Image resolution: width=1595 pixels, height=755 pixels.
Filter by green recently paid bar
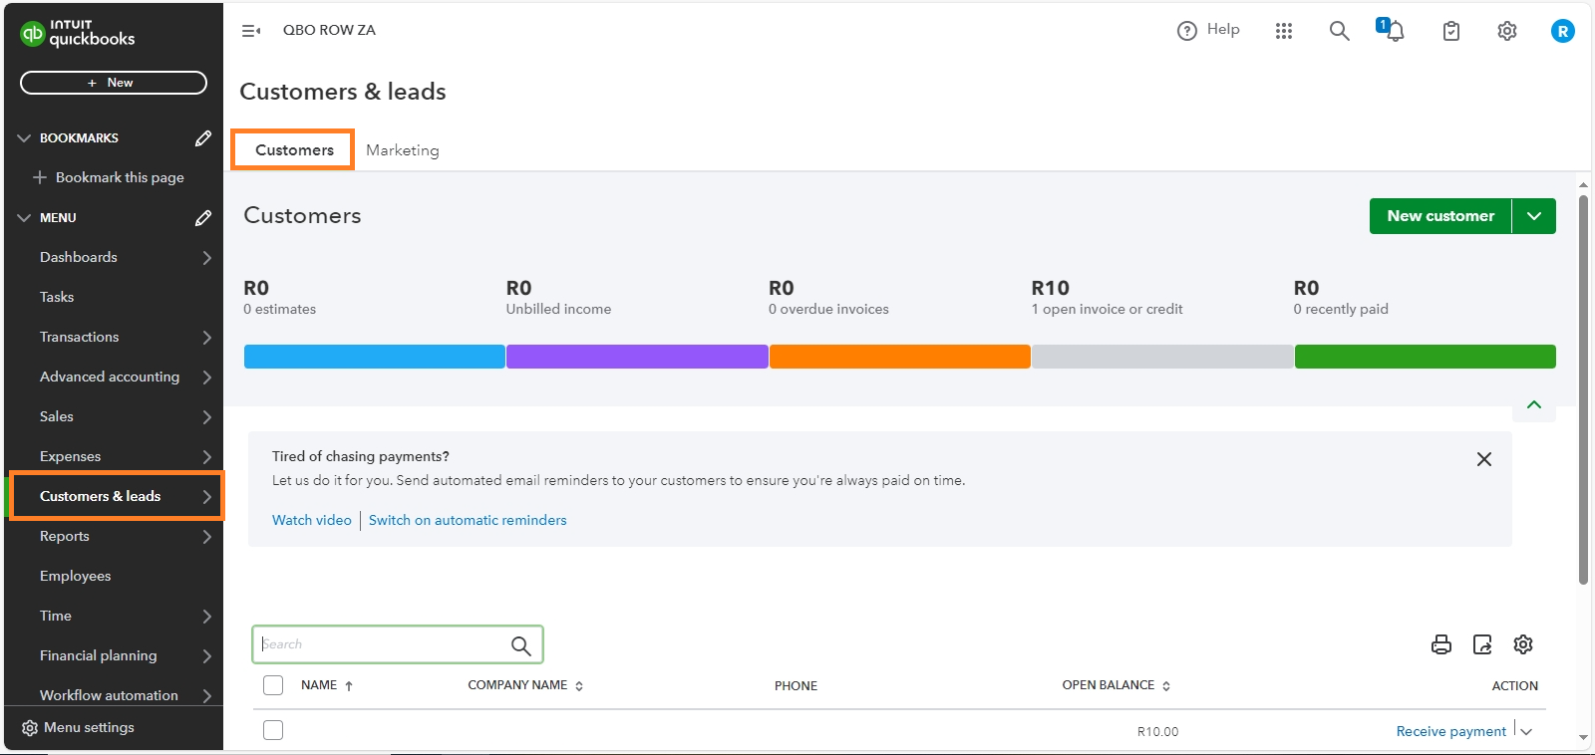(1425, 357)
